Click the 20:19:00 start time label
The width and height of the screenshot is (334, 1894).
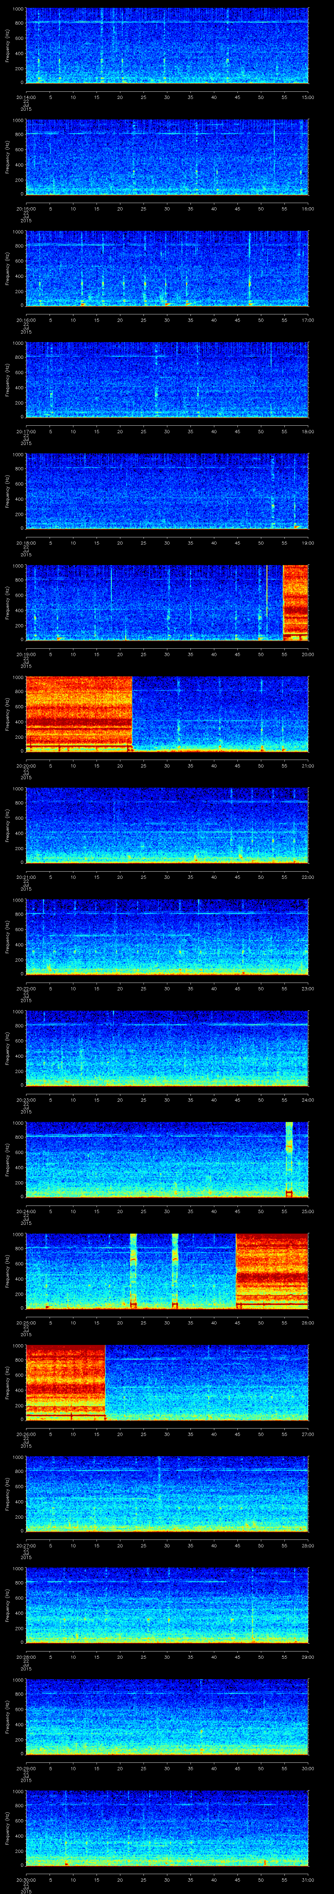(26, 654)
